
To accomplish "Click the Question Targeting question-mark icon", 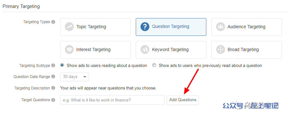I will 145,27.
